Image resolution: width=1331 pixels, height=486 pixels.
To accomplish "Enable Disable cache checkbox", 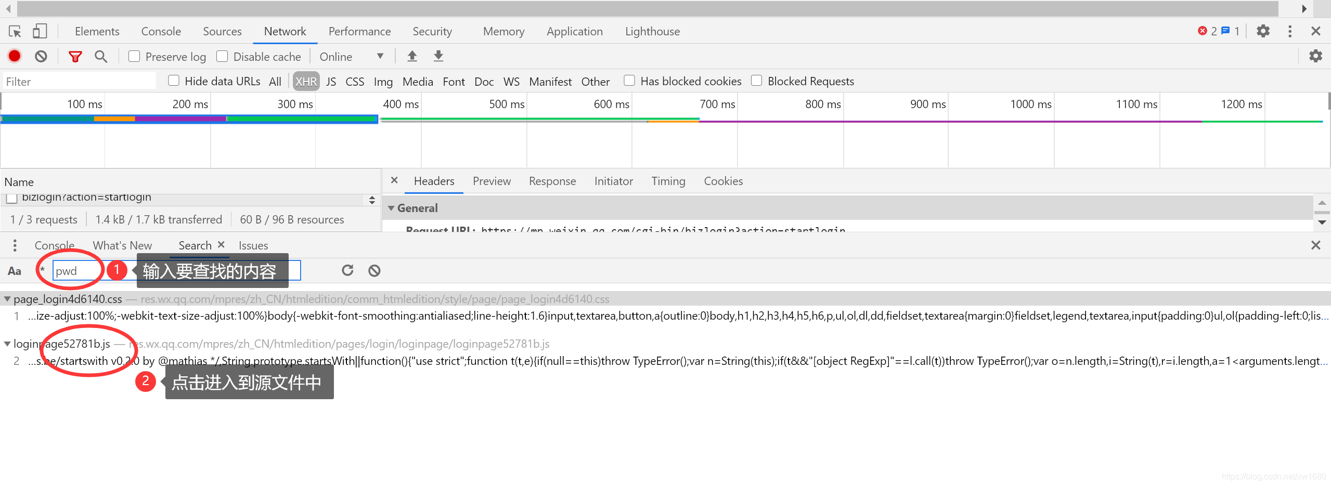I will pos(222,56).
